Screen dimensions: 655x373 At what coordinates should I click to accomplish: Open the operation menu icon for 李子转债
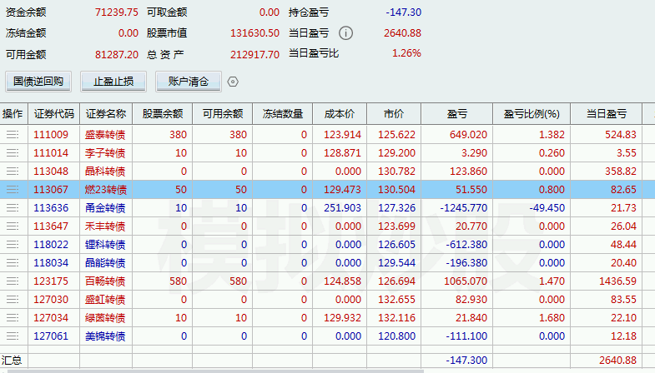click(x=13, y=153)
